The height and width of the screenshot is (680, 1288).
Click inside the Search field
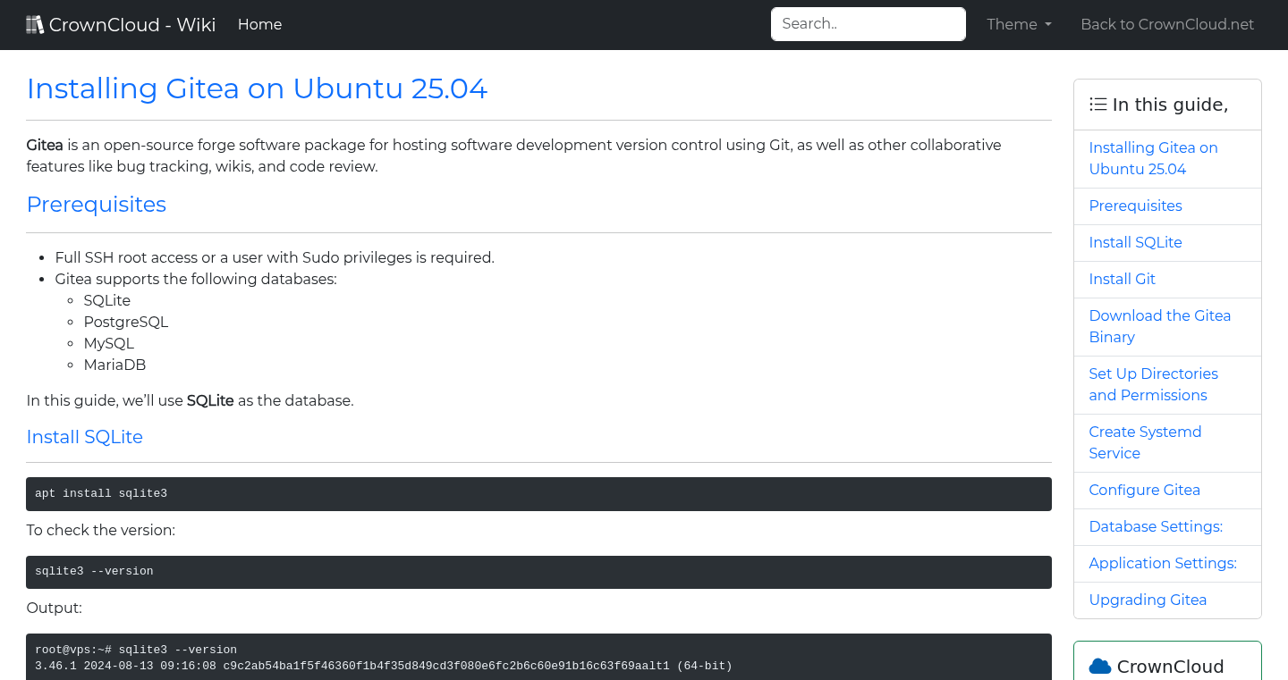point(868,24)
